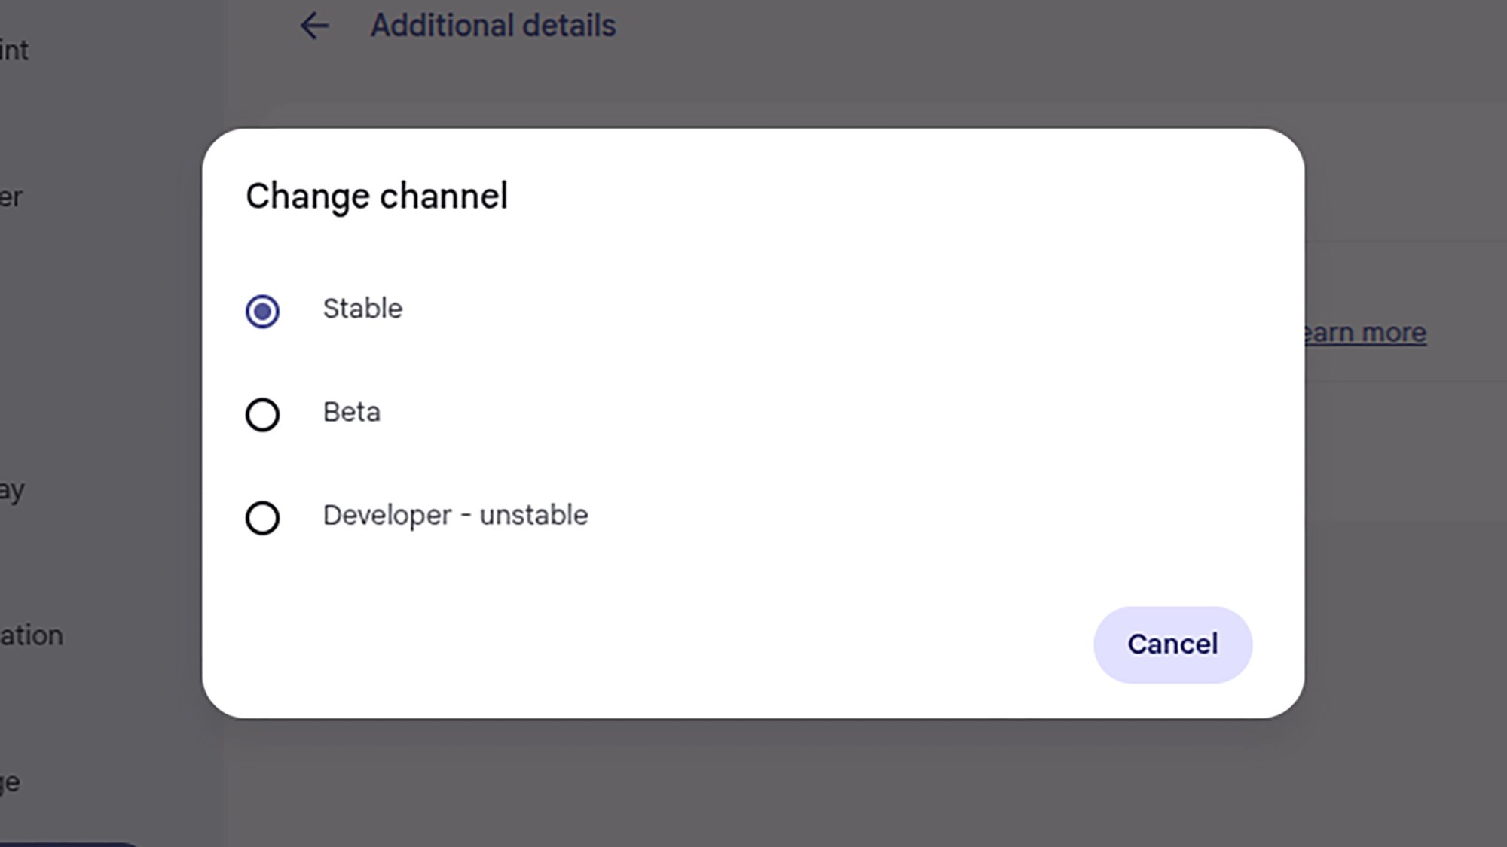1507x847 pixels.
Task: Click the Additional details page heading
Action: 493,26
